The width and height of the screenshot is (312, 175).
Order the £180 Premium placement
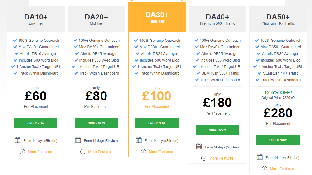click(217, 130)
